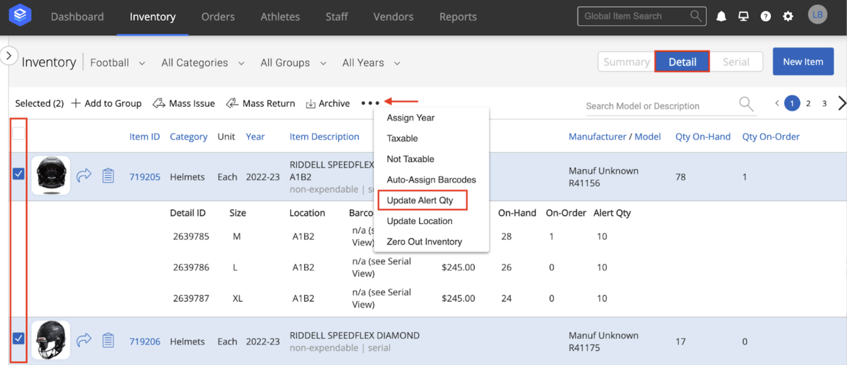Choose Assign Year in the menu
The height and width of the screenshot is (365, 847).
coord(410,118)
